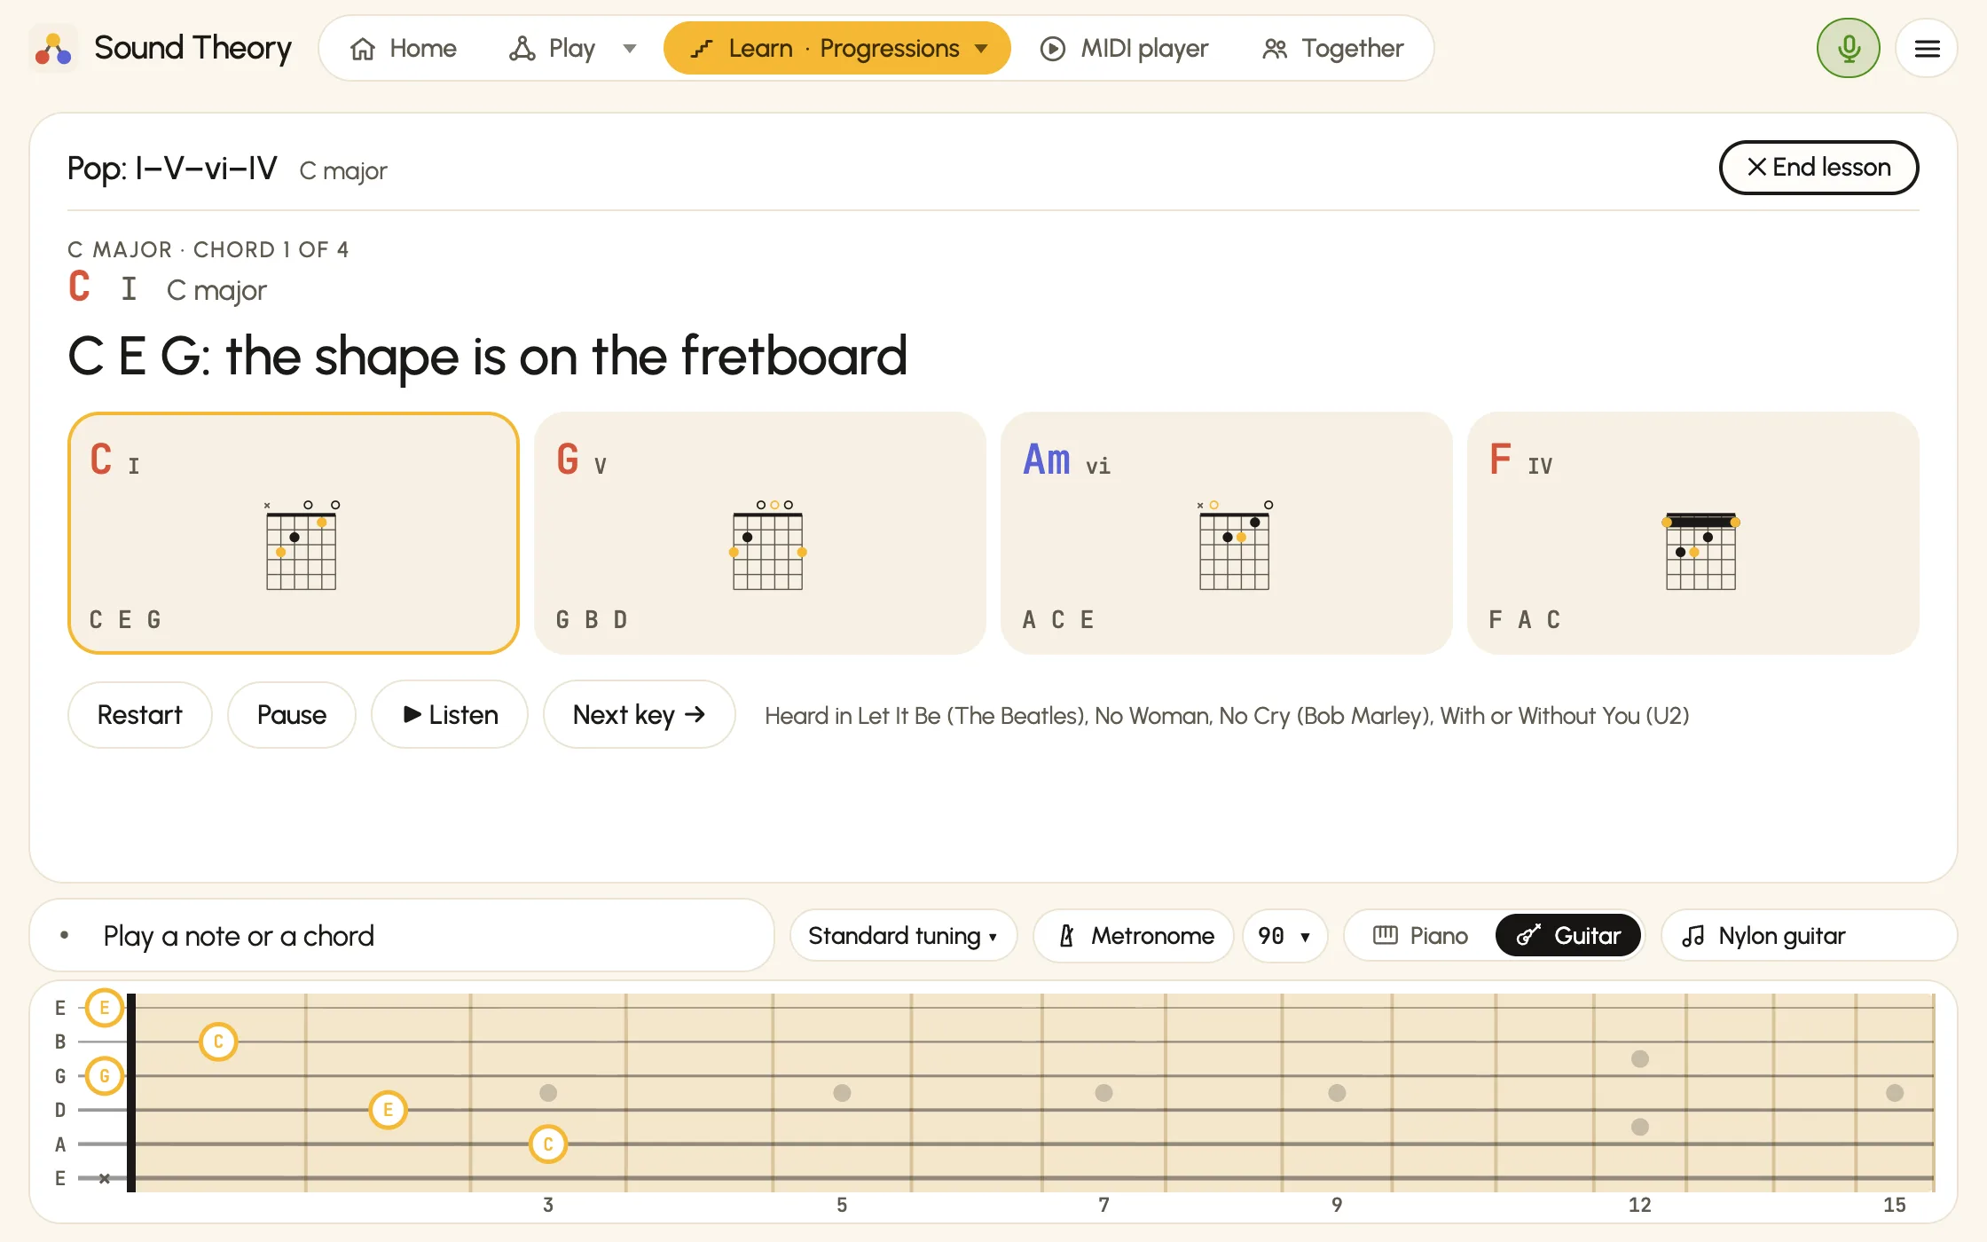Go to the Home tab
This screenshot has height=1242, width=1987.
(x=404, y=48)
